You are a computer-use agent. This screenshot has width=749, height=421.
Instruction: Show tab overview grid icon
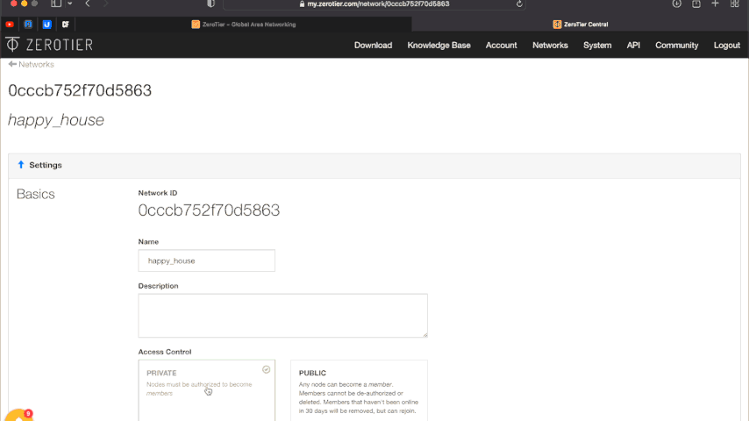[x=735, y=4]
